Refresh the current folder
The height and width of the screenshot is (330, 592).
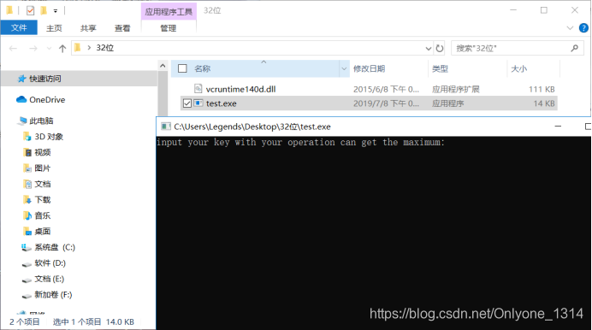coord(440,48)
